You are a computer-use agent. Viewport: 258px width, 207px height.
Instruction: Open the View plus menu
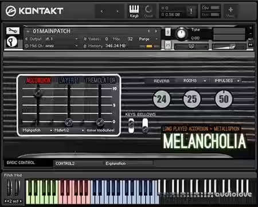230,12
